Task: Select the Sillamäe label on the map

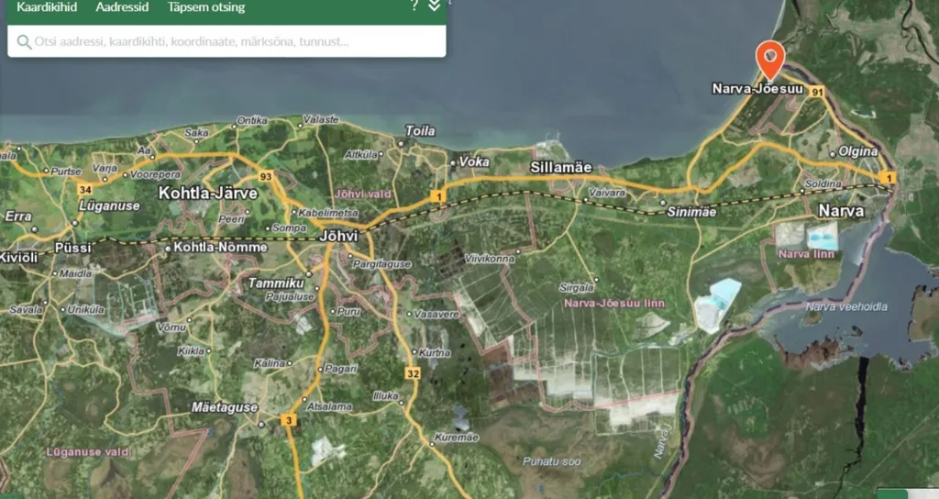Action: [561, 168]
